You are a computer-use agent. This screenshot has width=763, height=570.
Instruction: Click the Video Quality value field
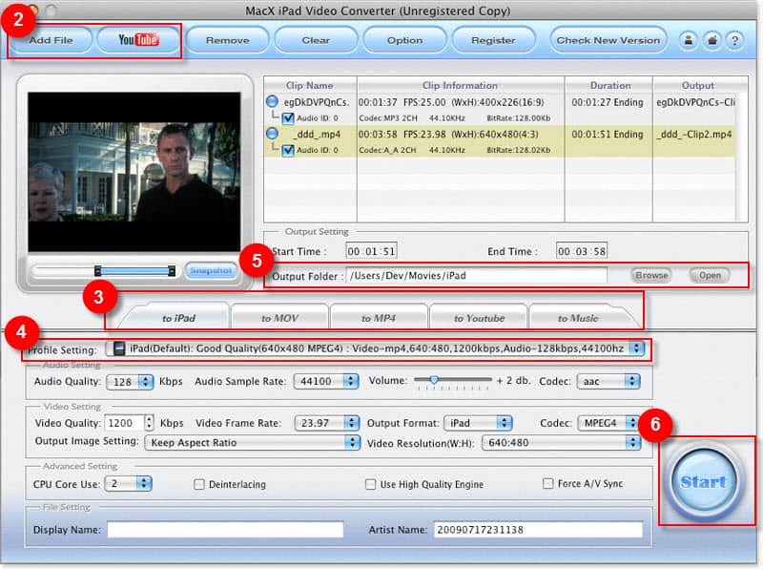[x=125, y=422]
